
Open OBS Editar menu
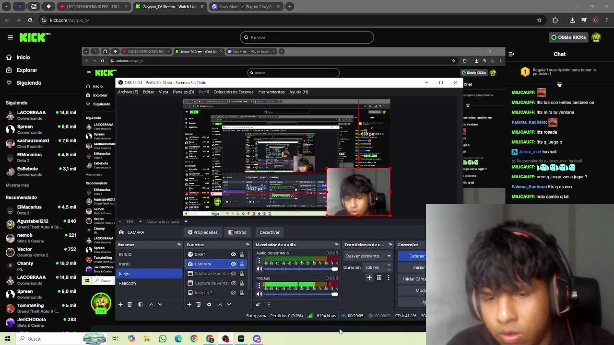pos(149,92)
